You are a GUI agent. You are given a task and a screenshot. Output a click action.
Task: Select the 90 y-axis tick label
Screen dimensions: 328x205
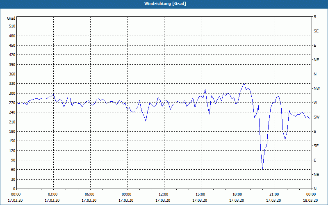point(13,160)
